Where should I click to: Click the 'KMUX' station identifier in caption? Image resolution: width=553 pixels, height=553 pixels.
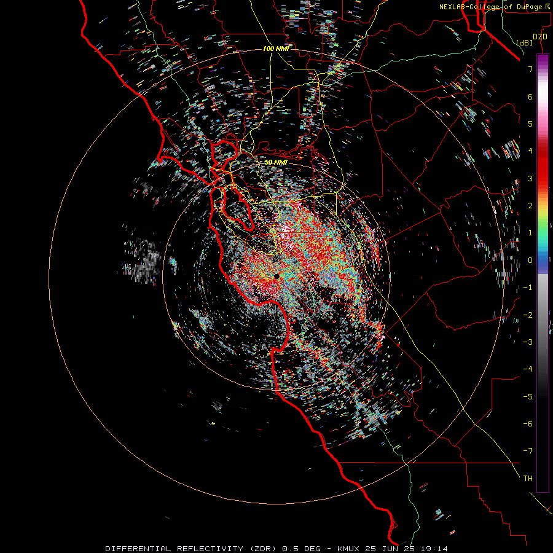pos(349,549)
